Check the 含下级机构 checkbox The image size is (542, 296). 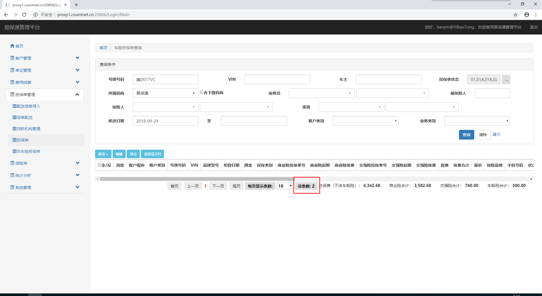[202, 92]
